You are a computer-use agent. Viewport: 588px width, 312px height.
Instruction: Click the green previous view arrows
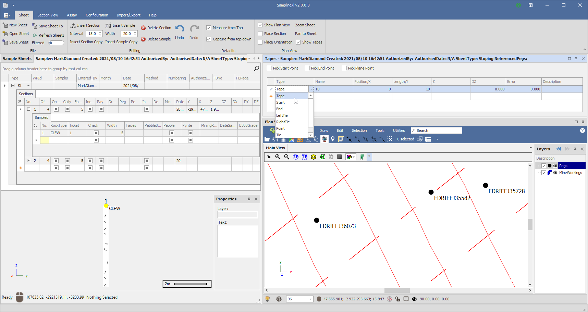pos(322,157)
